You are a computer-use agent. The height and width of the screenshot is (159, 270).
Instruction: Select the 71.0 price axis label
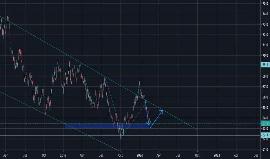pyautogui.click(x=265, y=45)
